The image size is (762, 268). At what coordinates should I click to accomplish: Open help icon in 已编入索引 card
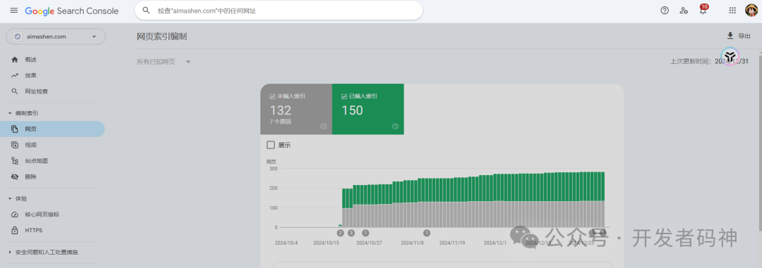coord(395,127)
